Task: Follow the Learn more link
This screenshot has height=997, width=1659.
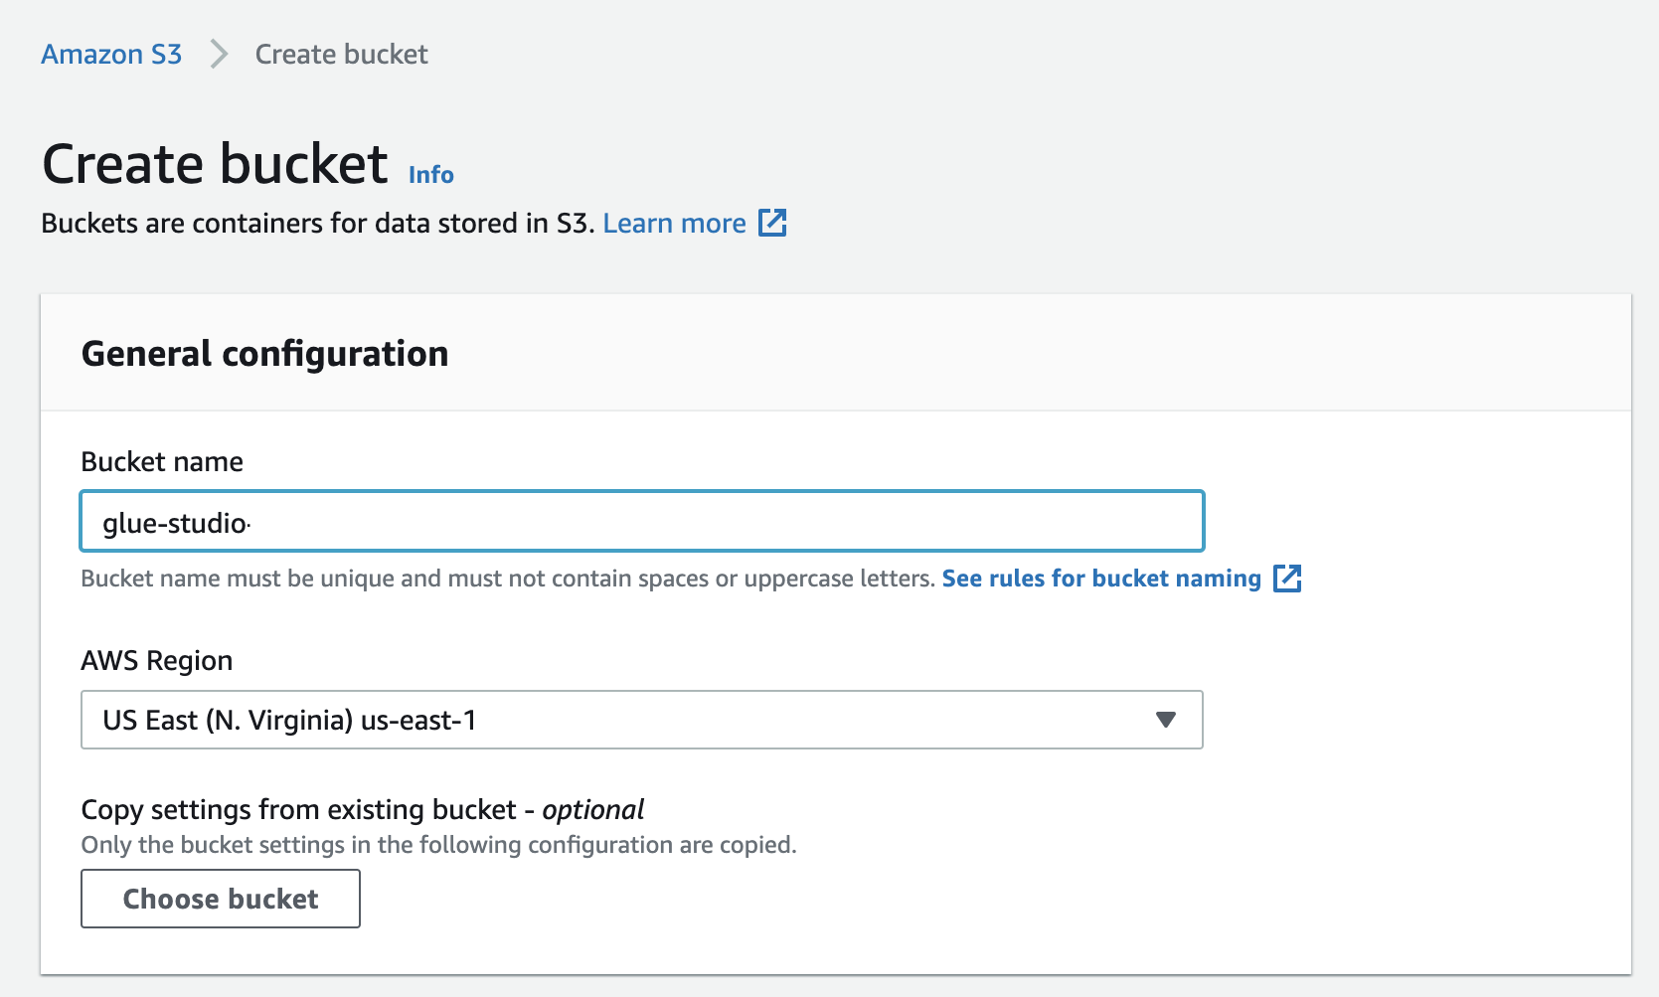Action: coord(674,223)
